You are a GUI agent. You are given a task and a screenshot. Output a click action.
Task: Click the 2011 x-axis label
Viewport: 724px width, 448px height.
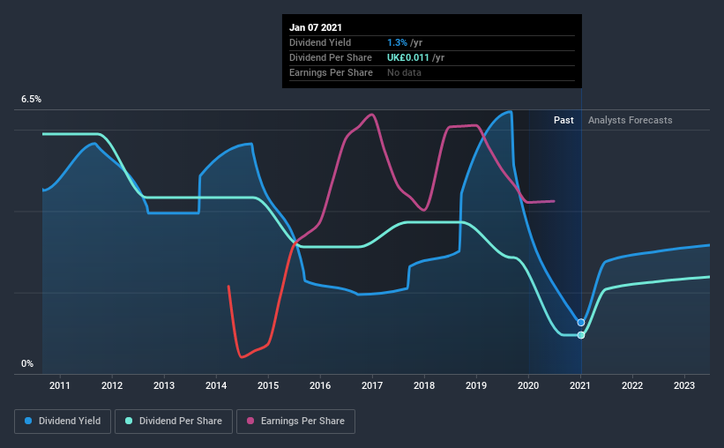click(60, 385)
